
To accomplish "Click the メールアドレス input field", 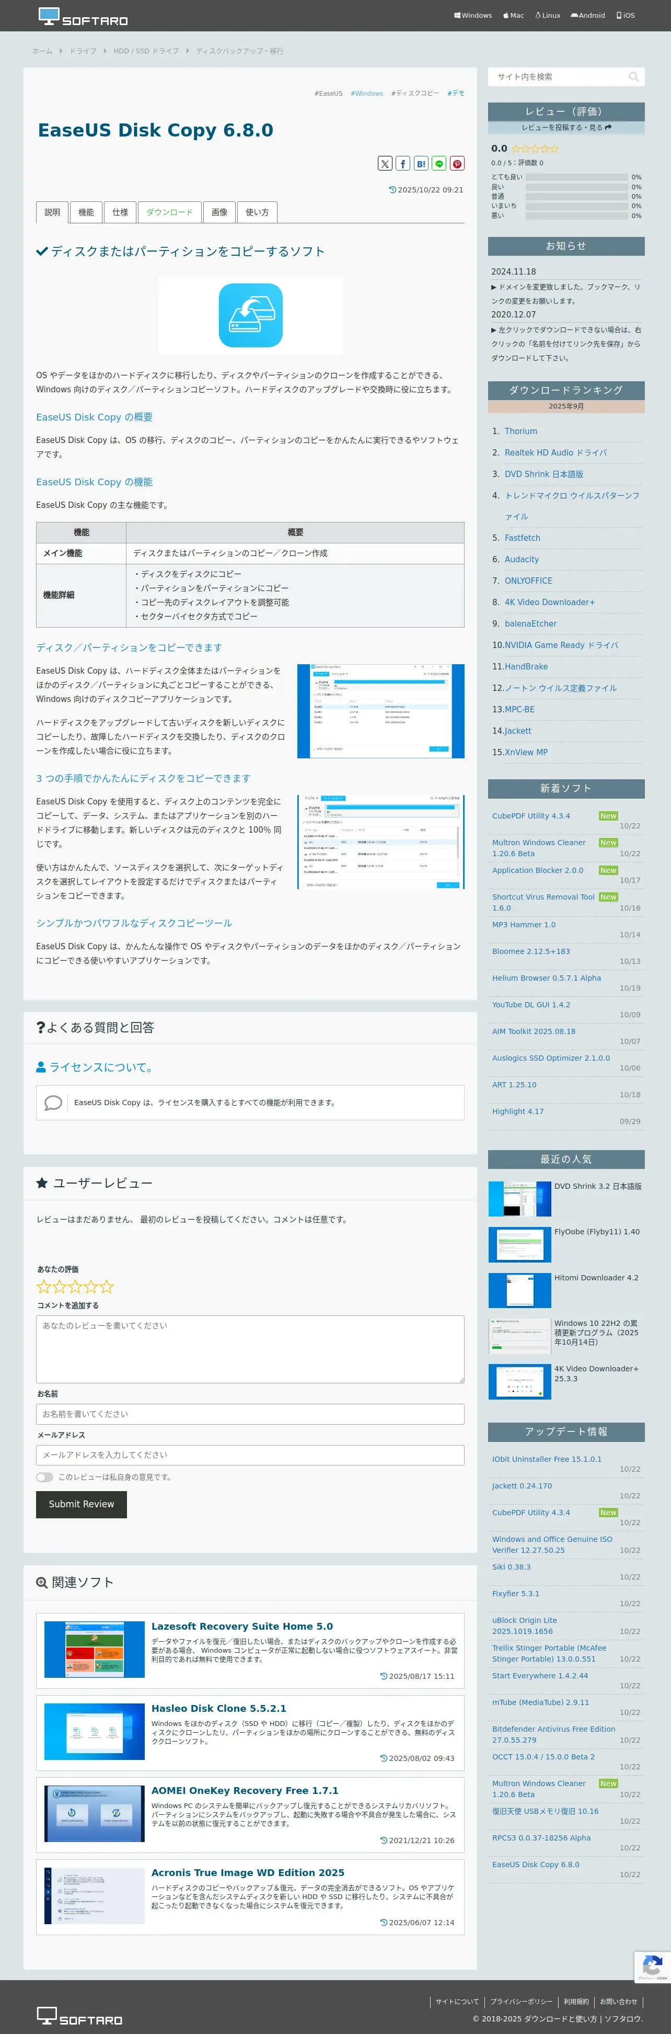I will coord(250,1455).
